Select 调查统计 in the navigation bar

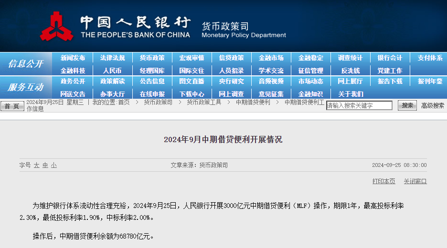click(350, 58)
